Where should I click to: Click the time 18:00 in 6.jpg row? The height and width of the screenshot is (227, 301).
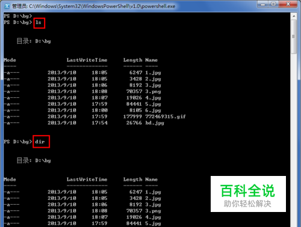99,110
